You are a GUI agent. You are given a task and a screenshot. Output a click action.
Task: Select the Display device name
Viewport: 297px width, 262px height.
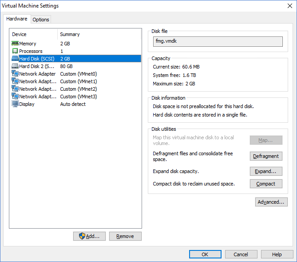click(x=27, y=104)
